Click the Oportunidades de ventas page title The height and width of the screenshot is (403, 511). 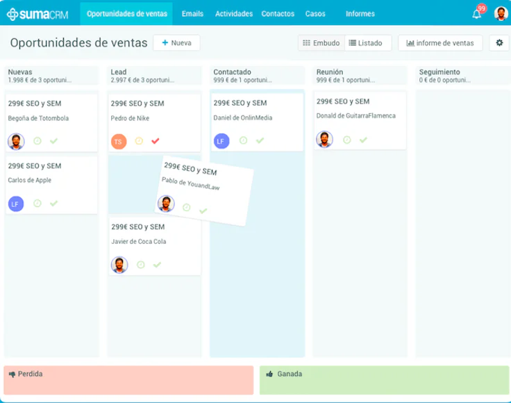(x=78, y=42)
